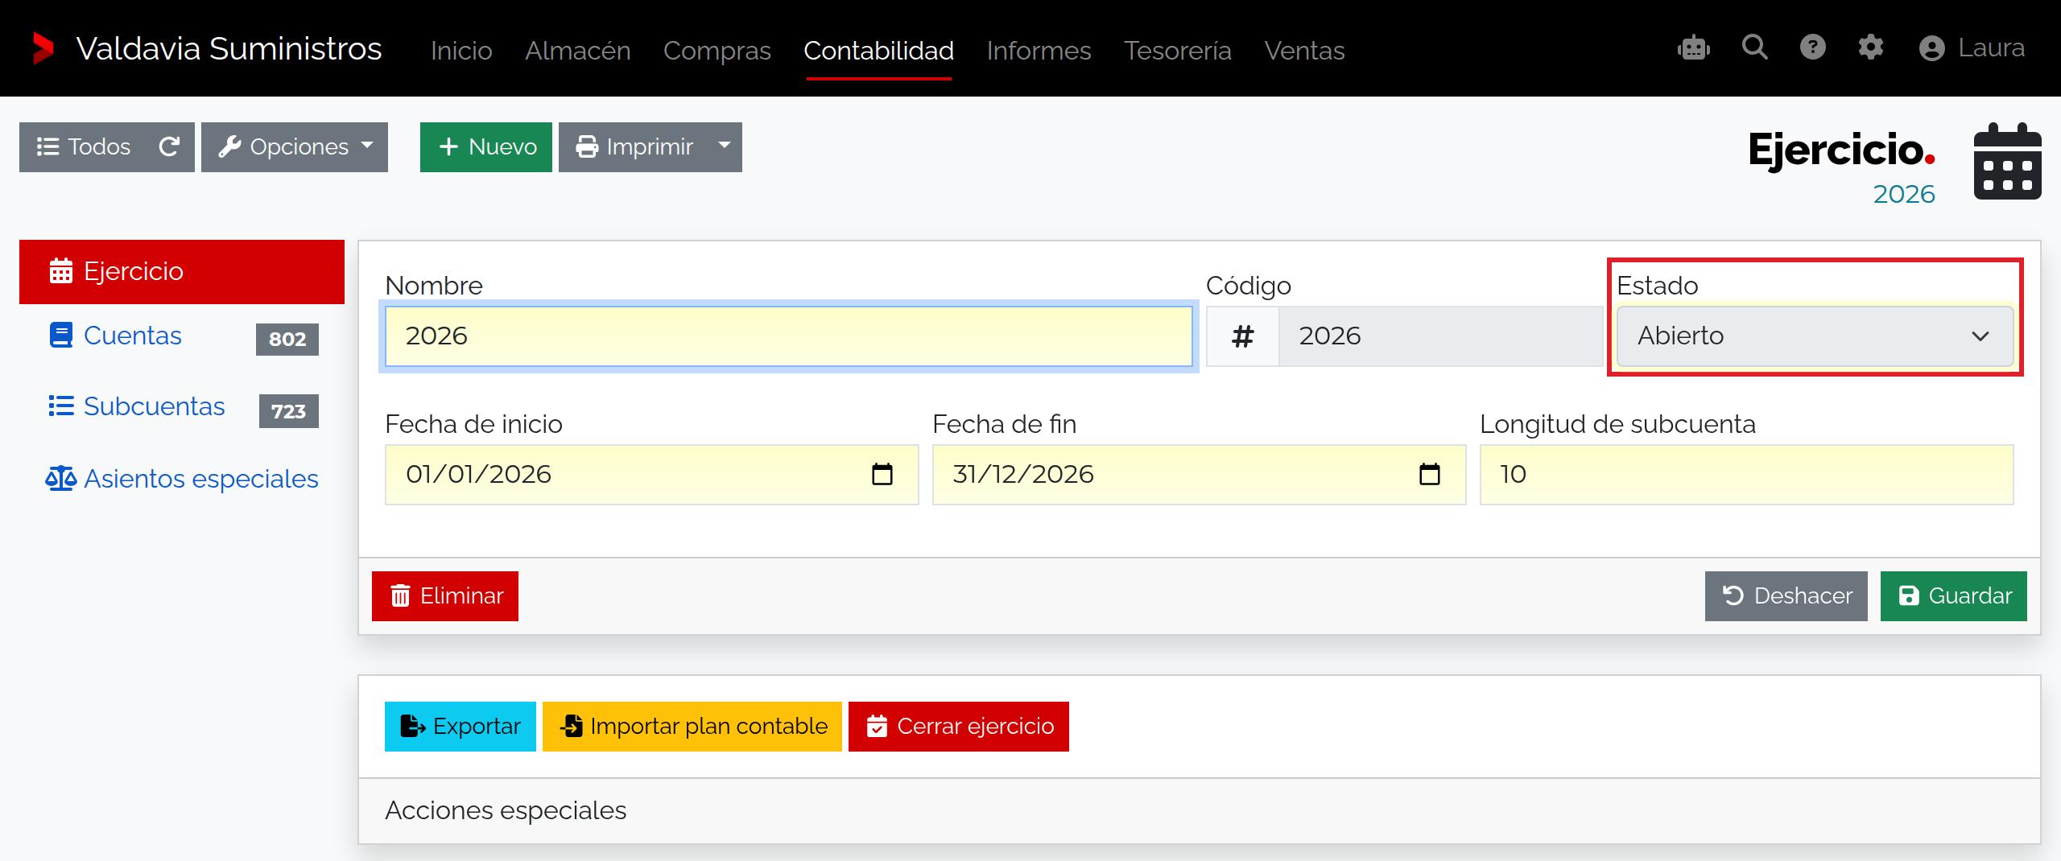2061x861 pixels.
Task: Open the Tesorería menu
Action: [x=1178, y=50]
